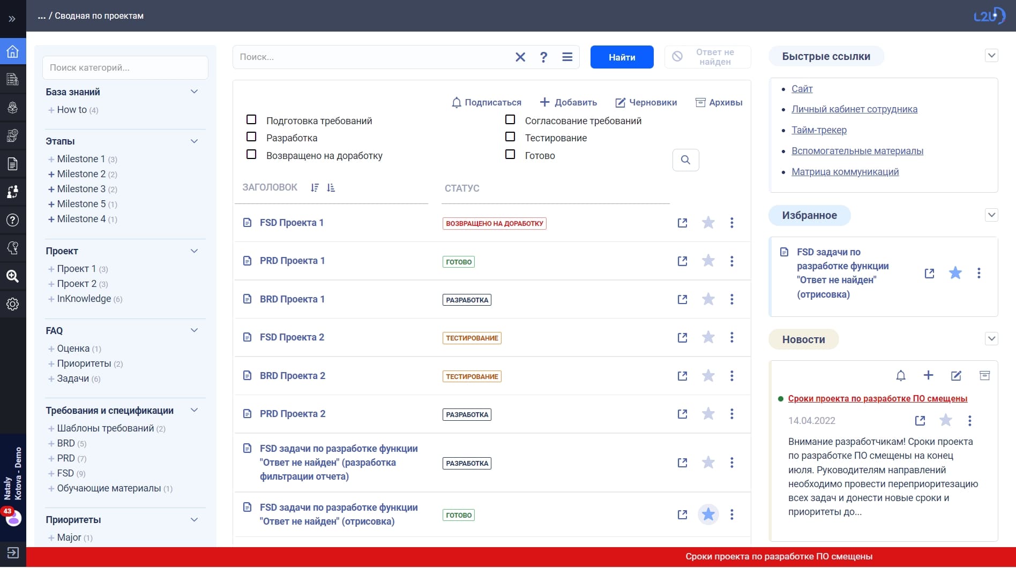Screen dimensions: 1016x568
Task: Collapse the Быстрые ссылки panel
Action: pyautogui.click(x=991, y=56)
